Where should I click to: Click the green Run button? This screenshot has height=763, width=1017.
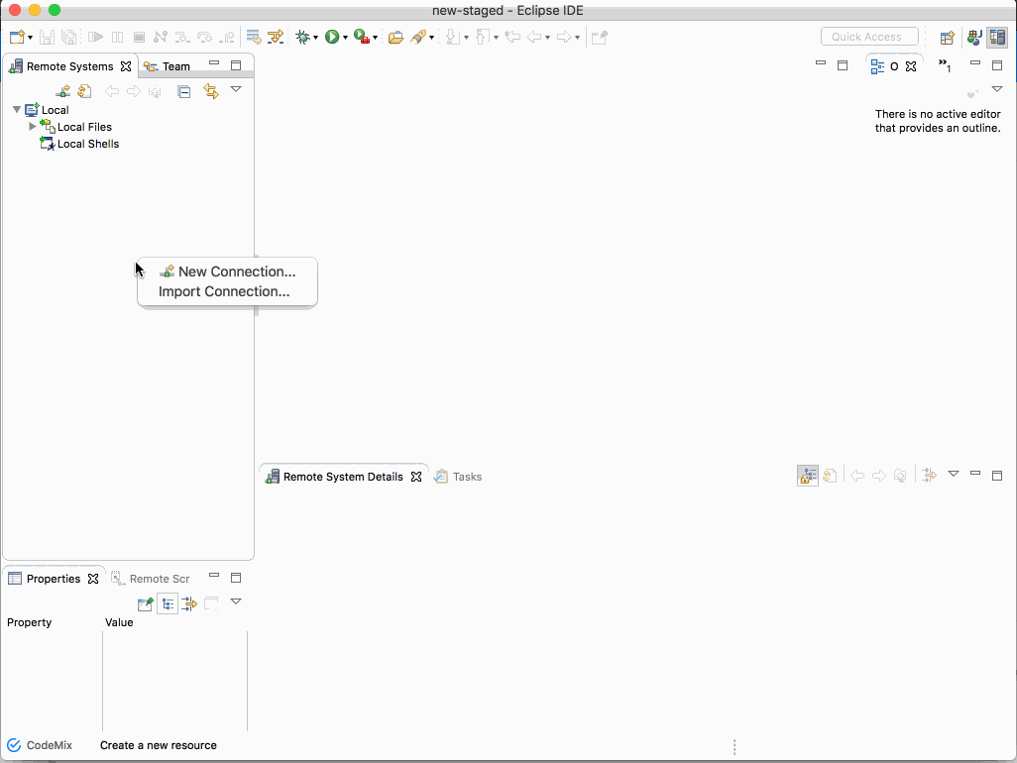coord(332,37)
